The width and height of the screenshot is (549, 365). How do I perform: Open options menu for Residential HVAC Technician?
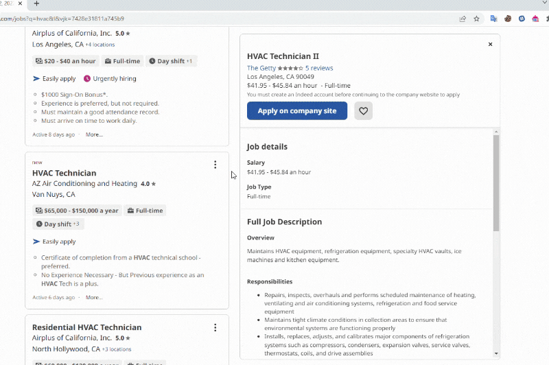215,328
